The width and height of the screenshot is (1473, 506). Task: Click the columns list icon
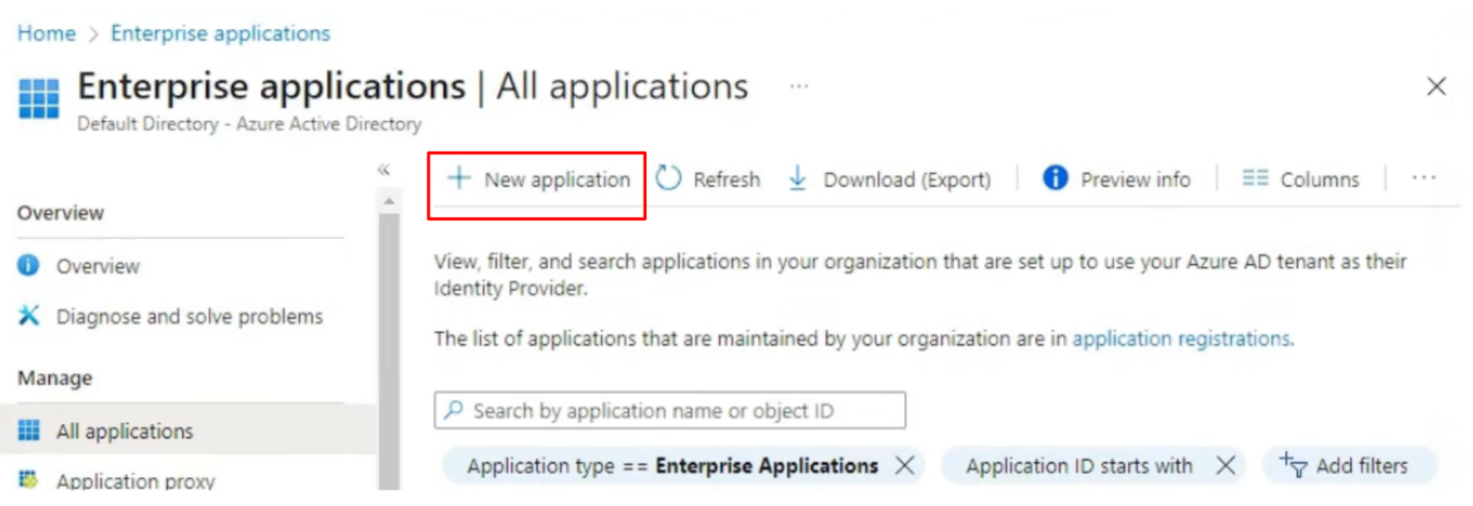pyautogui.click(x=1255, y=178)
